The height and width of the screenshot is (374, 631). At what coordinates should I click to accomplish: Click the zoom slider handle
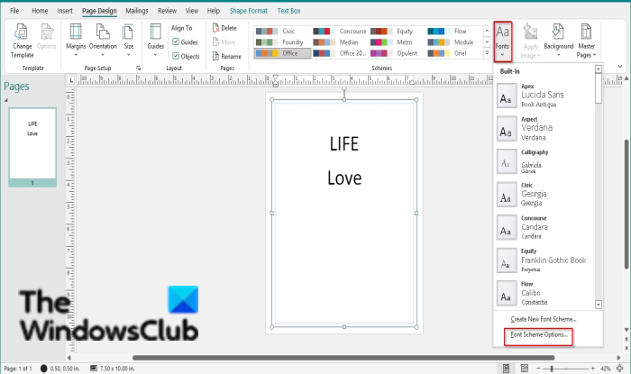pos(552,369)
